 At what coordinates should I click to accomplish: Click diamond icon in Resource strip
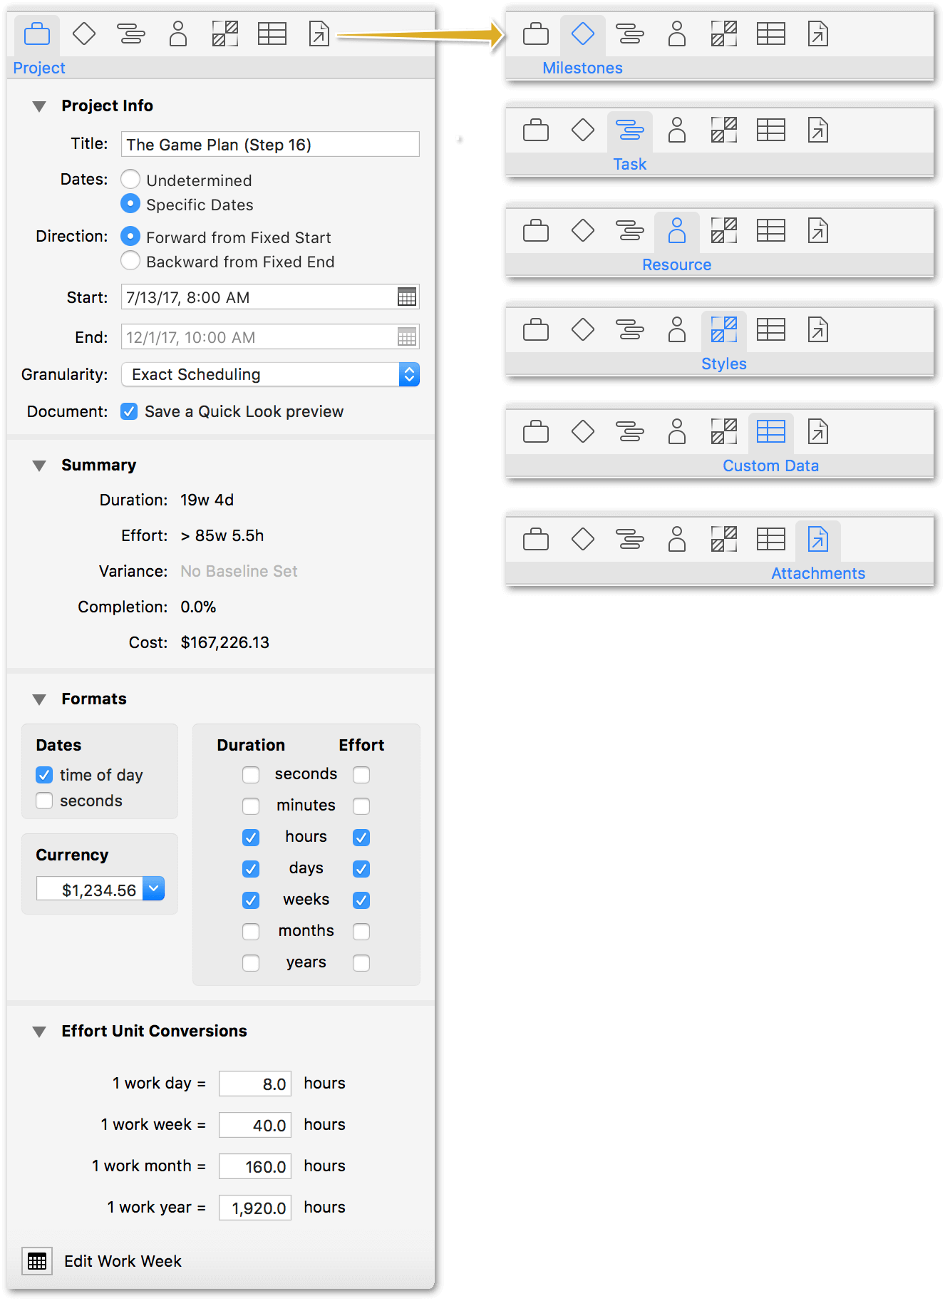point(583,230)
